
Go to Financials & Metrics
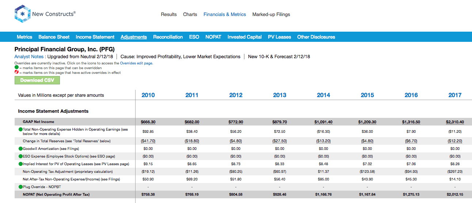225,15
